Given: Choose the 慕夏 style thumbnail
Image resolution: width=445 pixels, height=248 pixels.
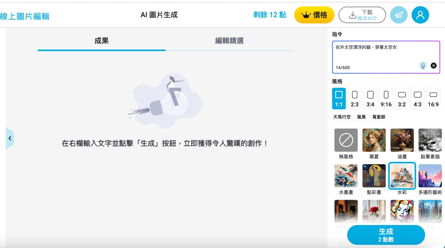Looking at the screenshot, I should 374,140.
